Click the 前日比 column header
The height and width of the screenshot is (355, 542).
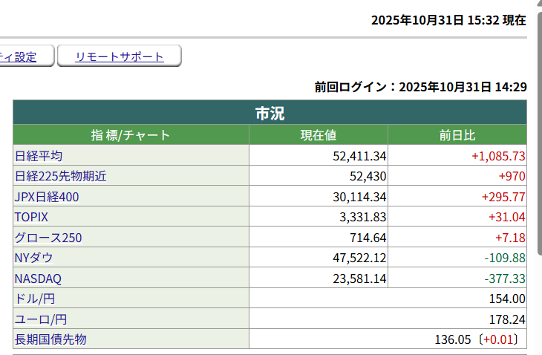coord(457,135)
